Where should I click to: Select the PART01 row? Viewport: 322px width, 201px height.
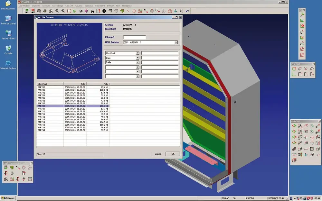click(x=73, y=90)
